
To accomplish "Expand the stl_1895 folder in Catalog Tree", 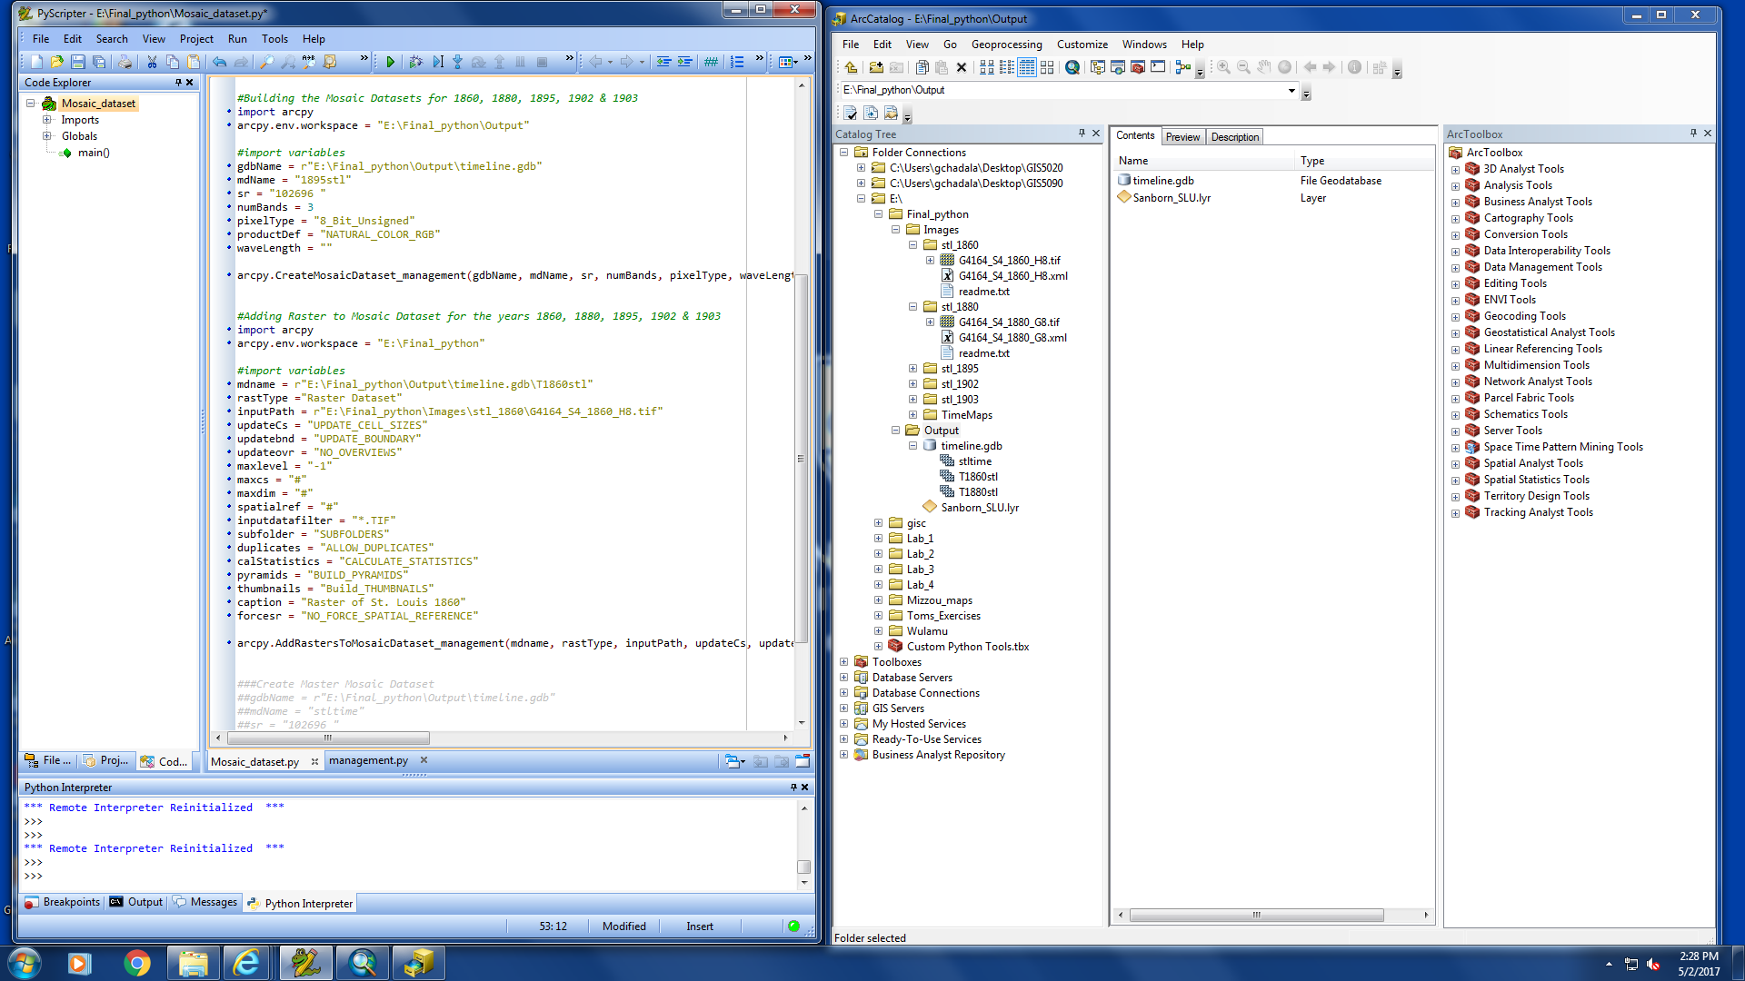I will [912, 369].
